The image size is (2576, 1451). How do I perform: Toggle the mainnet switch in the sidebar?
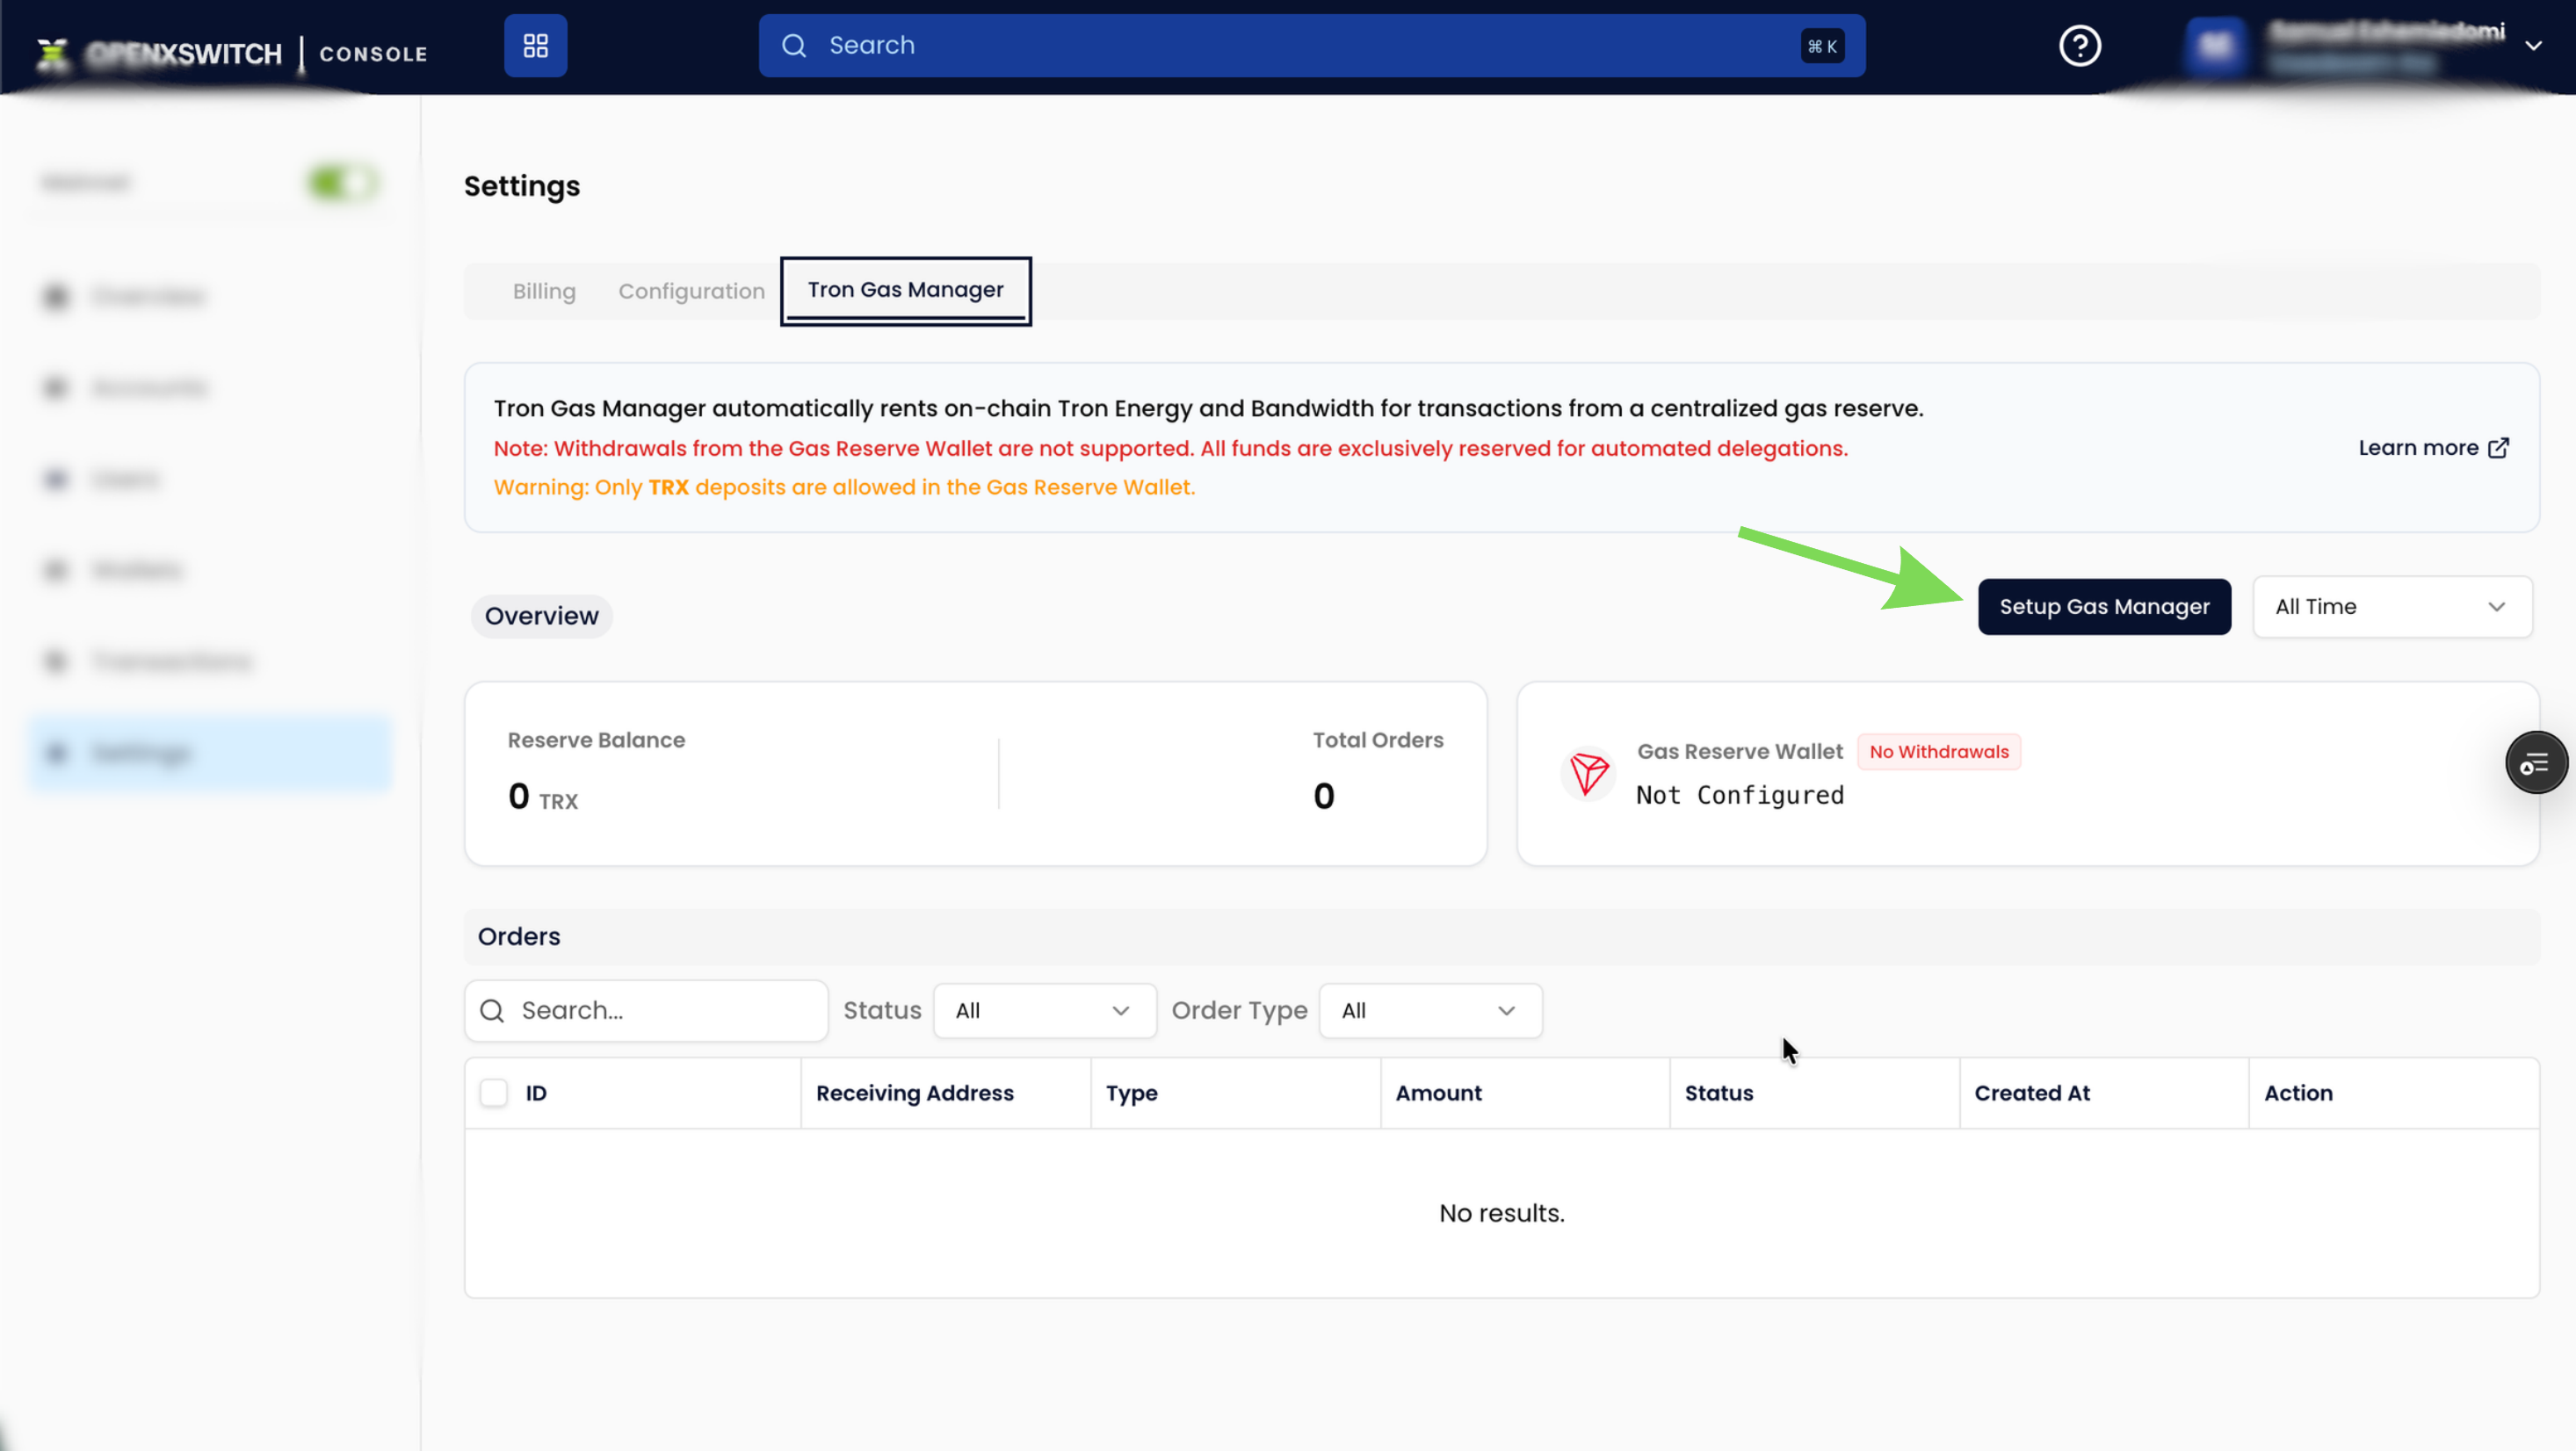(342, 183)
